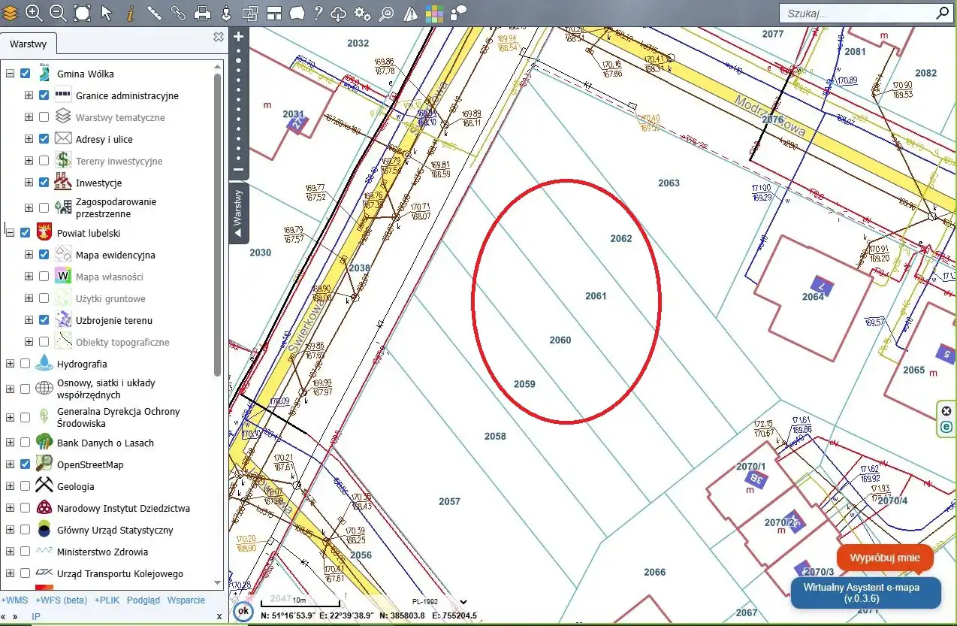Open the gears settings tool
Viewport: 957px width, 626px height.
[362, 13]
